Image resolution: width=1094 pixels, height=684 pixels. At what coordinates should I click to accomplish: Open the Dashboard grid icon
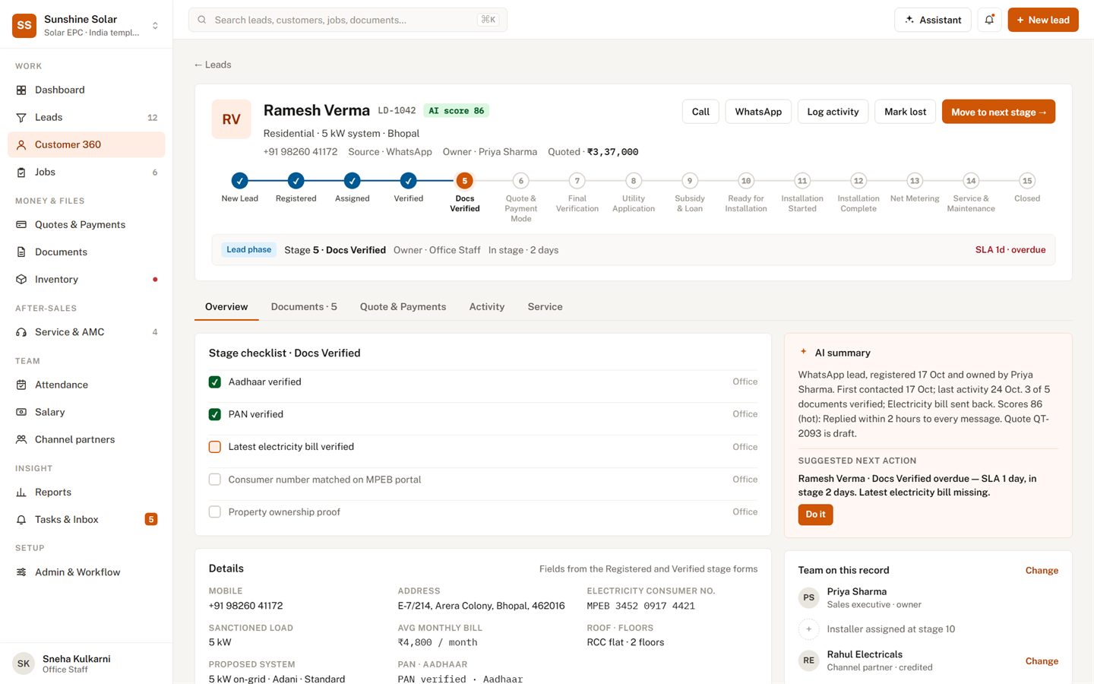point(21,90)
